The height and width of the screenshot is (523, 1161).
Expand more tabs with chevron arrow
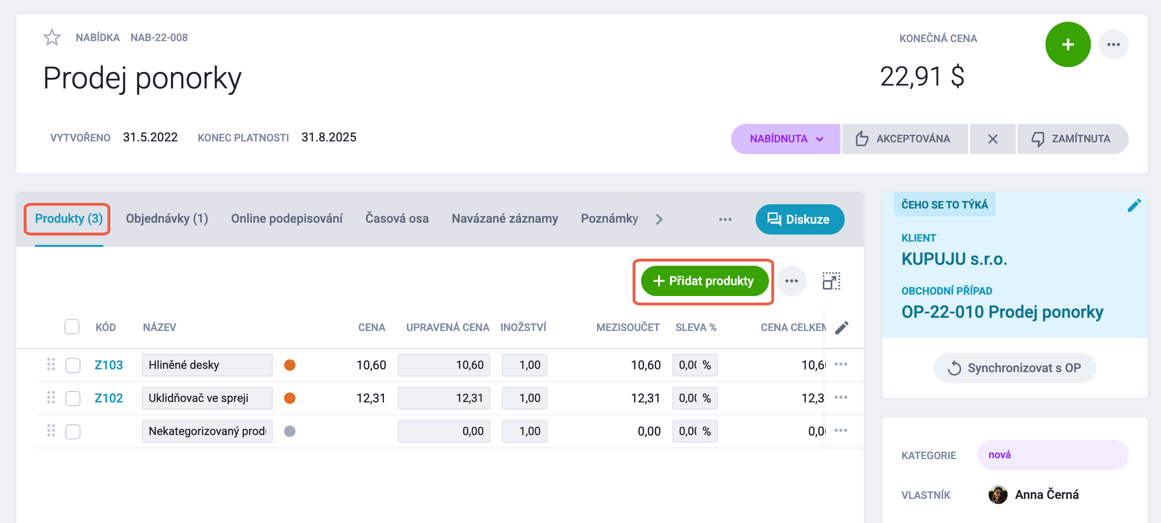pos(659,219)
